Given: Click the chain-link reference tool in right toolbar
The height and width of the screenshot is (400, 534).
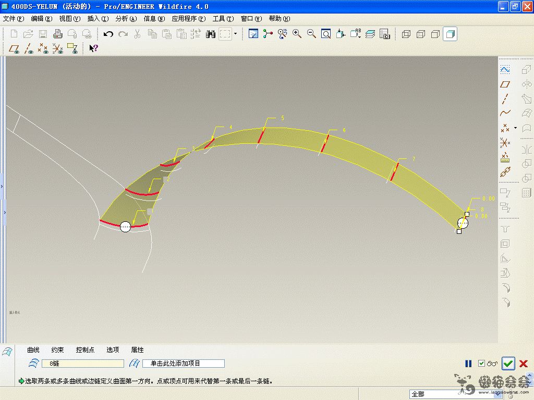Looking at the screenshot, I should pos(505,172).
